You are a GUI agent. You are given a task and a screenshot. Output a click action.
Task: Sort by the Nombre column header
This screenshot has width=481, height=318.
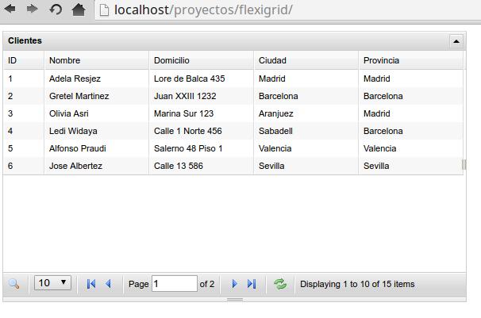click(x=64, y=60)
